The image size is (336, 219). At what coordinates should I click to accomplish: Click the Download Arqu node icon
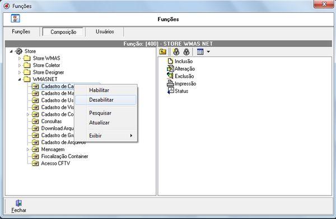pos(35,128)
